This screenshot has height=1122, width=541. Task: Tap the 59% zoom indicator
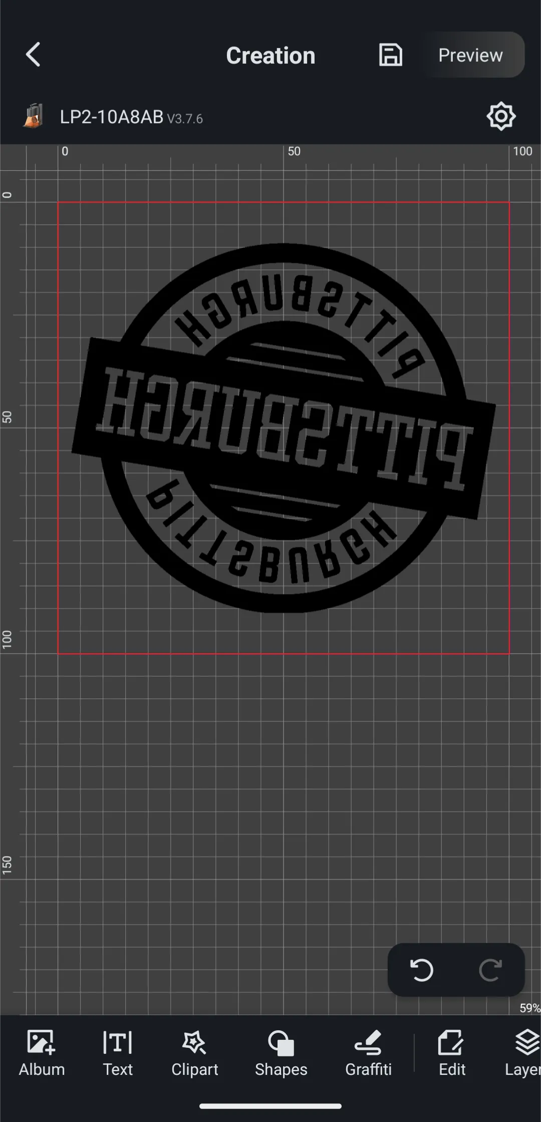pyautogui.click(x=529, y=1008)
